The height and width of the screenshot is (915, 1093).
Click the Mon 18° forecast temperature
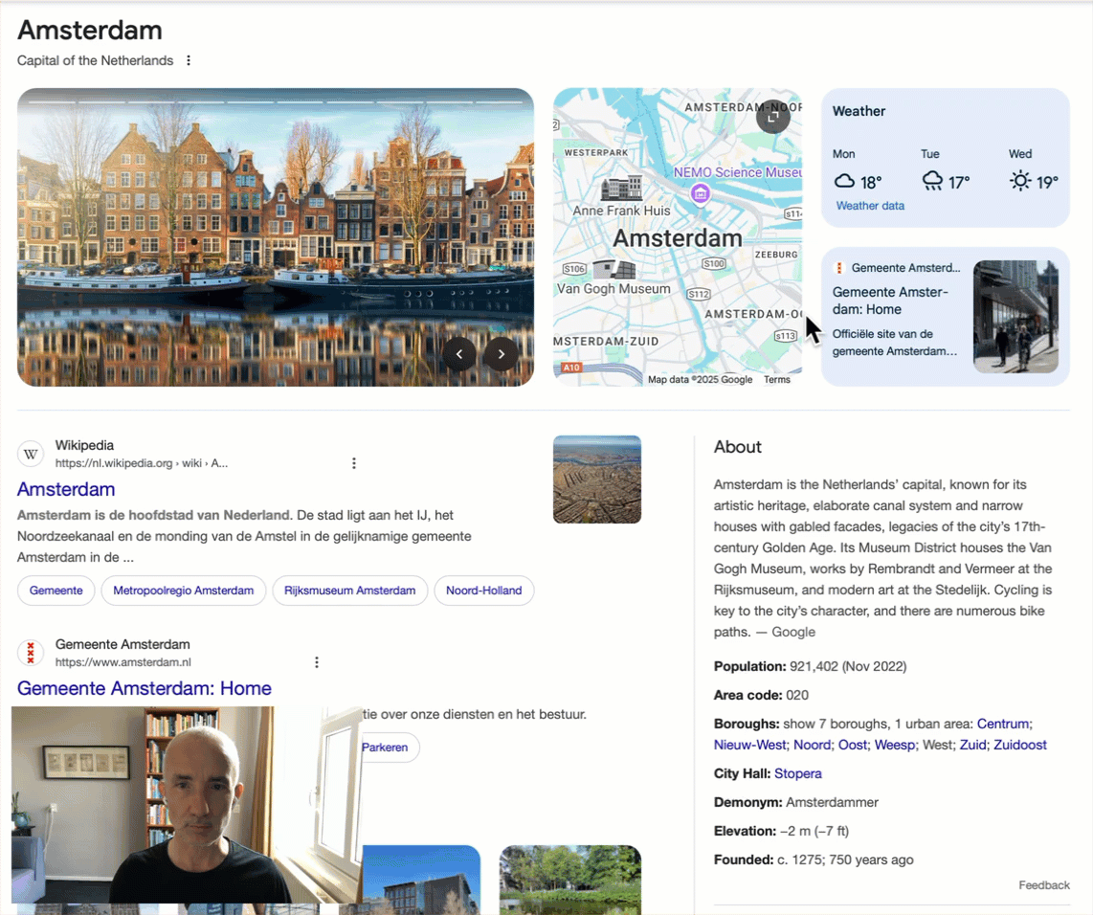(871, 183)
